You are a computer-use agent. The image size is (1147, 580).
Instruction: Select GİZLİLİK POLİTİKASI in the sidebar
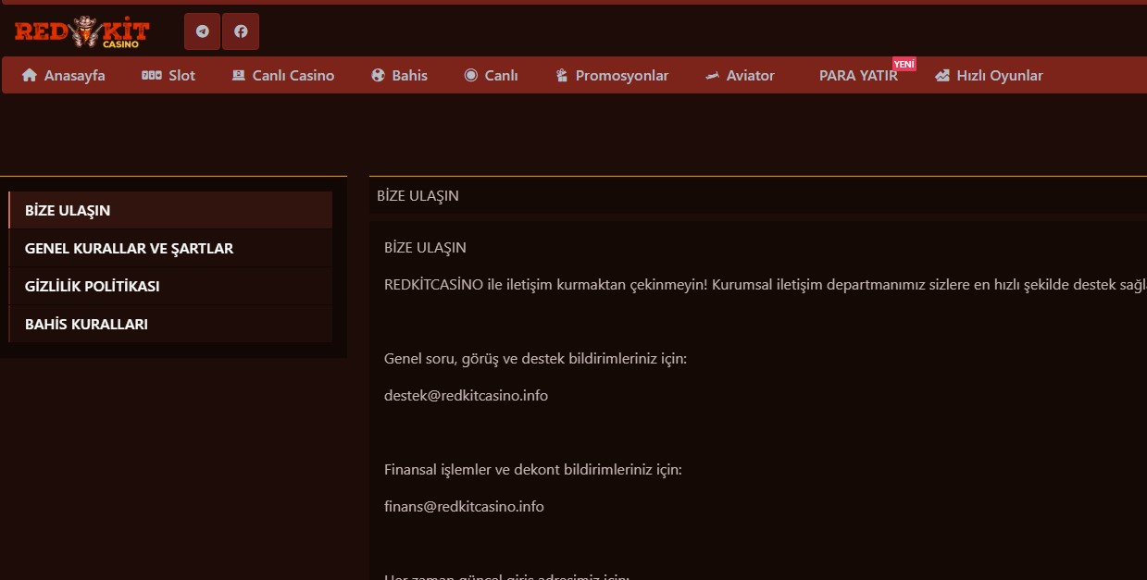point(170,286)
